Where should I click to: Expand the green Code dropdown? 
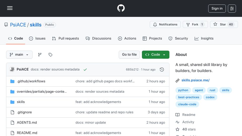[156, 55]
